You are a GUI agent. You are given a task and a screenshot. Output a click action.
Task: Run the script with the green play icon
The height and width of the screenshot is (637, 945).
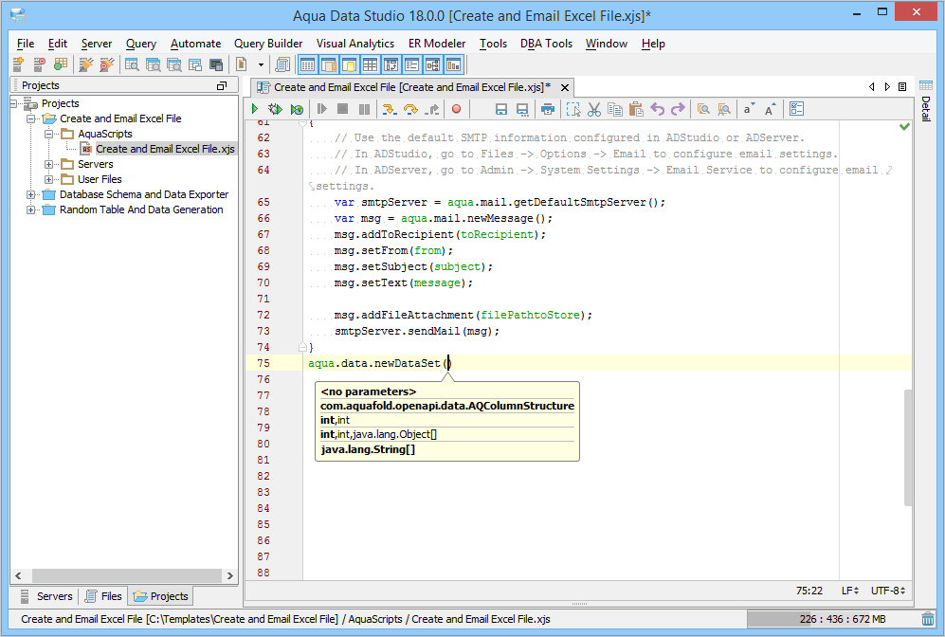pyautogui.click(x=255, y=110)
